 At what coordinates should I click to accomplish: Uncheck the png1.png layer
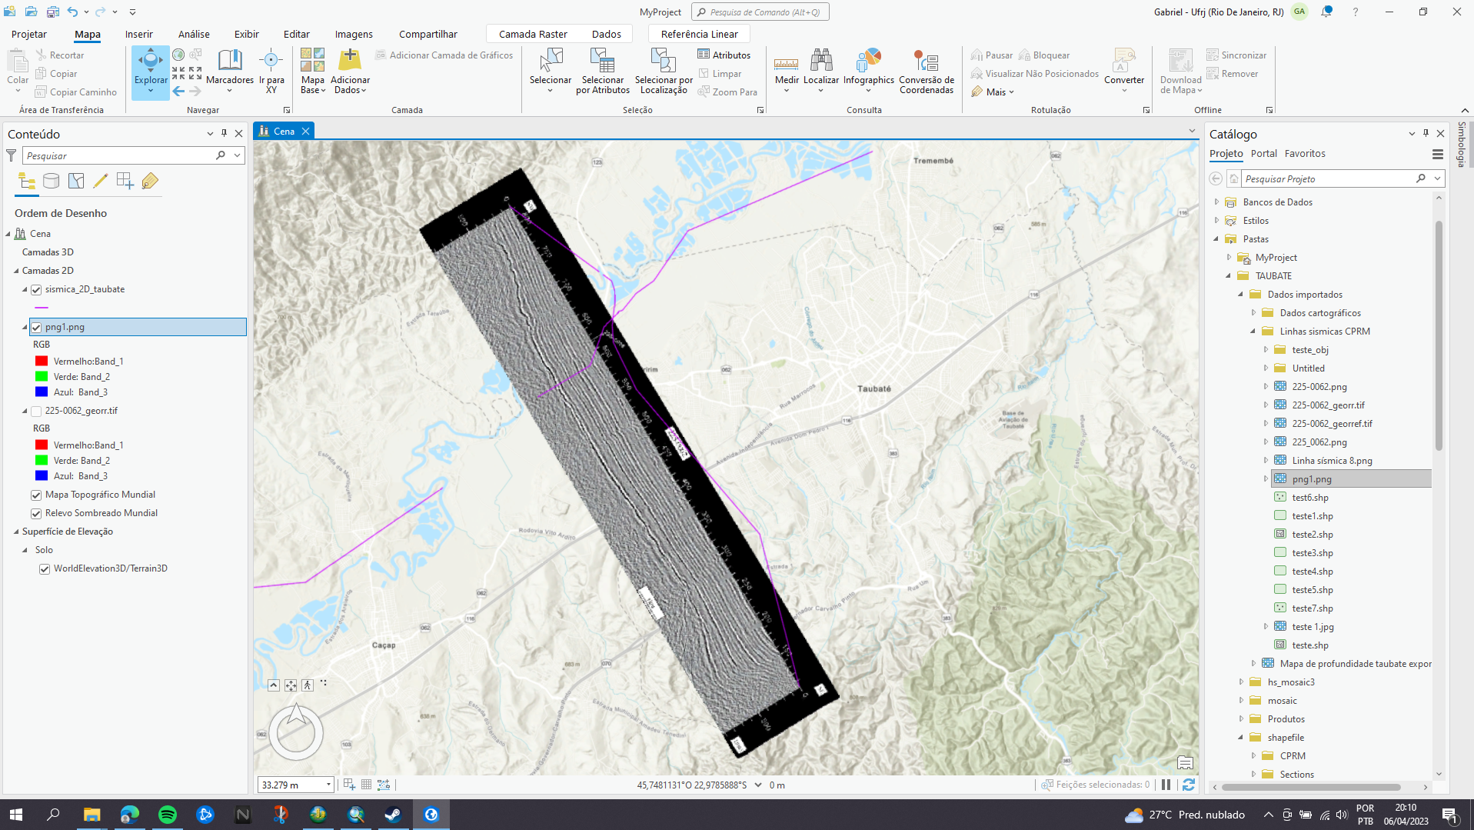(x=36, y=328)
